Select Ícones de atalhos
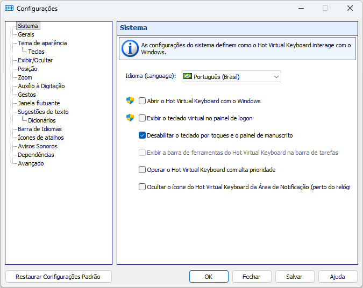This screenshot has height=288, width=363. [41, 138]
